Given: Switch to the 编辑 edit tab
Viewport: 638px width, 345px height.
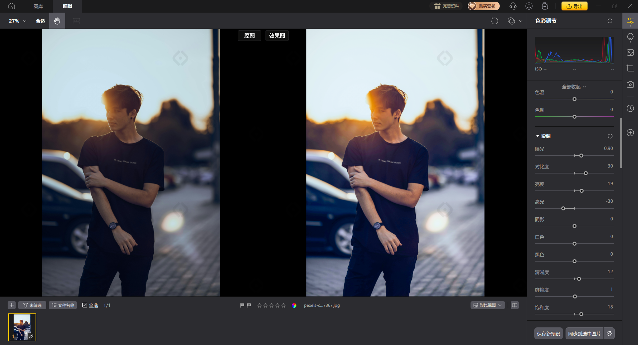Looking at the screenshot, I should (x=67, y=6).
